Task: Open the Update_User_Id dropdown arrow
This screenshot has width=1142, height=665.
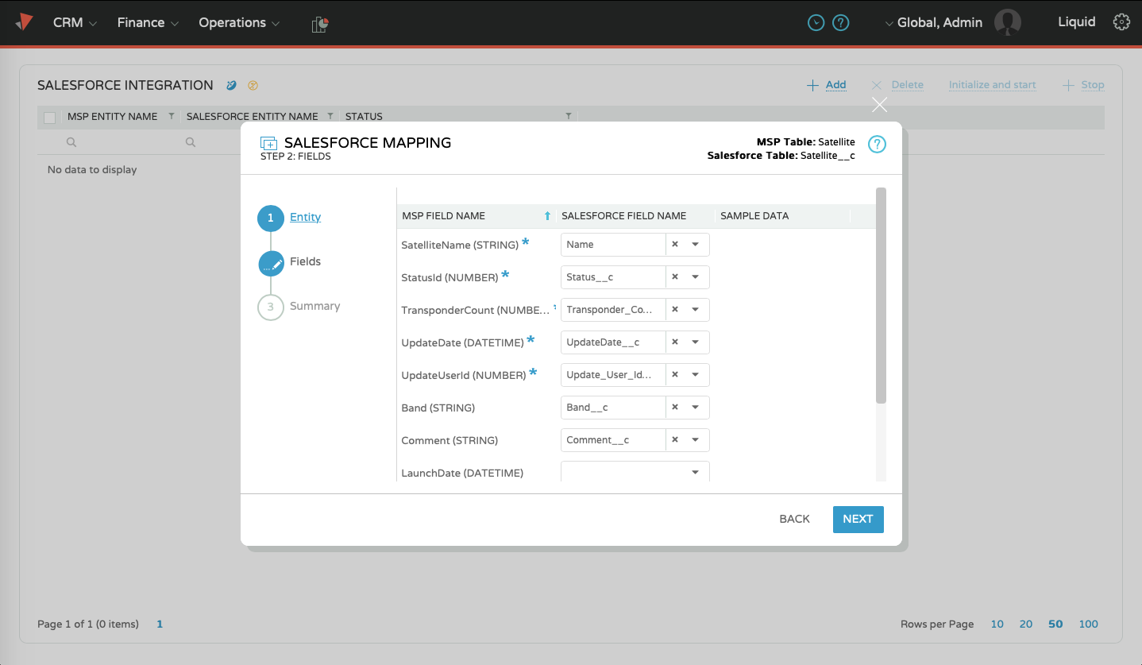Action: [696, 375]
